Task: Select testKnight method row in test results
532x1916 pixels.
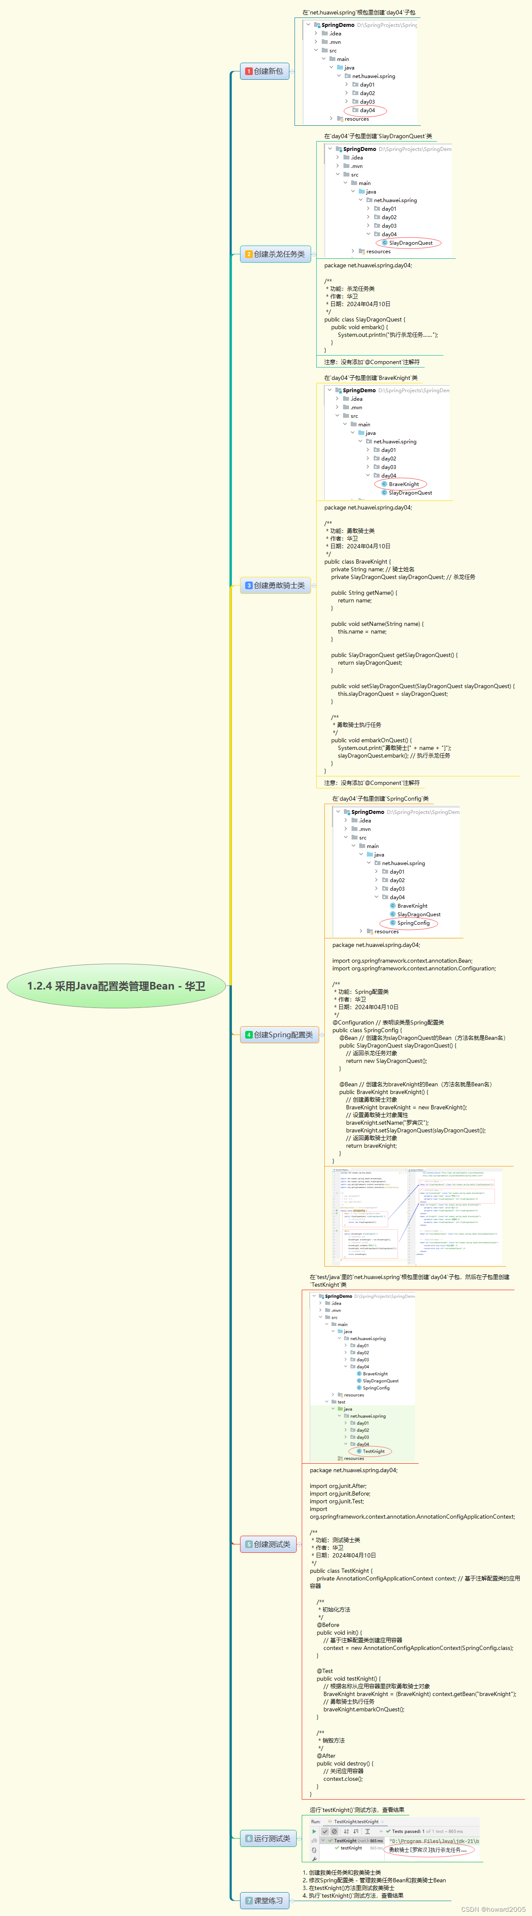Action: [x=352, y=1848]
